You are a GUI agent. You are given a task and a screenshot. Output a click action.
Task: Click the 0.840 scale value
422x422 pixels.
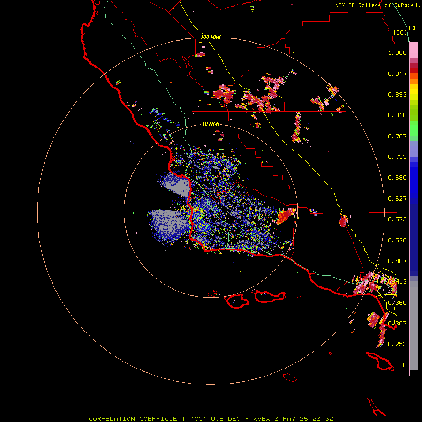click(x=397, y=115)
